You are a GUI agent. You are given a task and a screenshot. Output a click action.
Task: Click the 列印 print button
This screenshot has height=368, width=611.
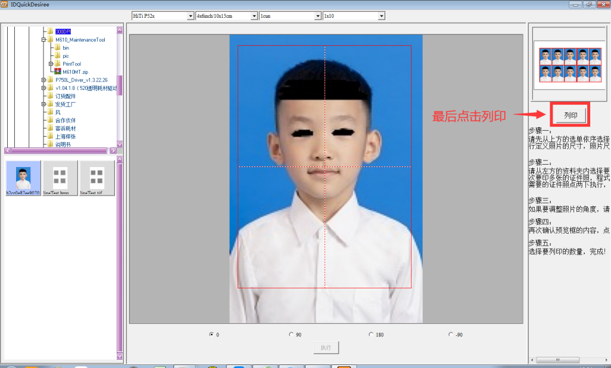tap(570, 115)
